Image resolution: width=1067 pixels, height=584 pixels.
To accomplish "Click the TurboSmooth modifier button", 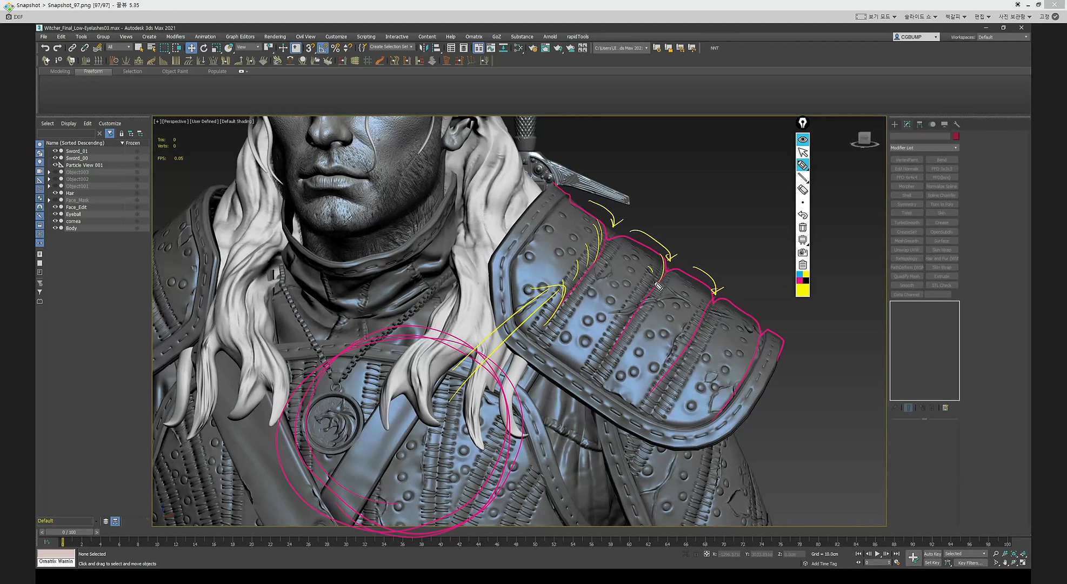I will (x=906, y=222).
